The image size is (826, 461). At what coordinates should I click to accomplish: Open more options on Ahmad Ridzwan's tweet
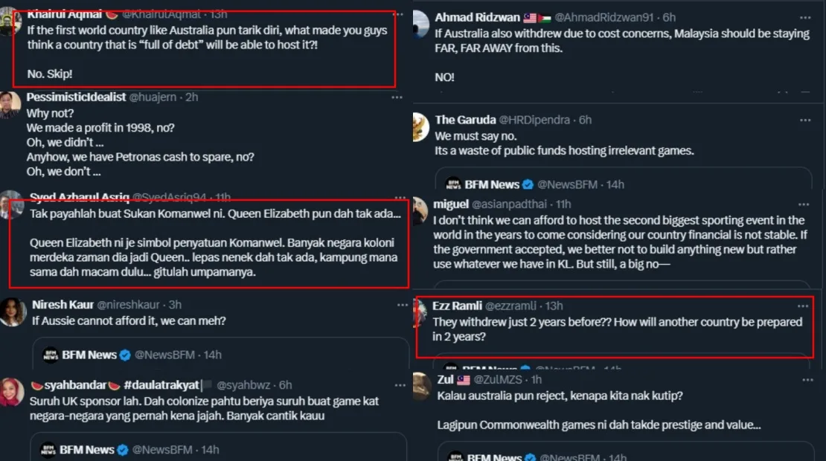[805, 17]
